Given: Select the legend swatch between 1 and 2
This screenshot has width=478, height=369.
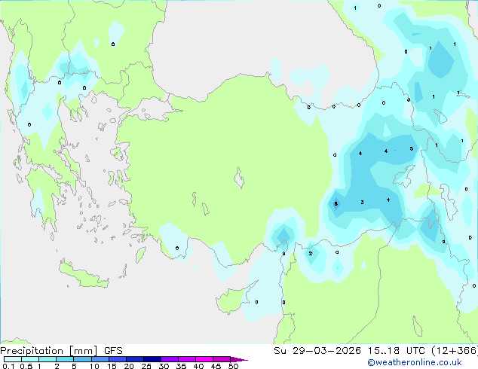Looking at the screenshot, I should [x=47, y=359].
